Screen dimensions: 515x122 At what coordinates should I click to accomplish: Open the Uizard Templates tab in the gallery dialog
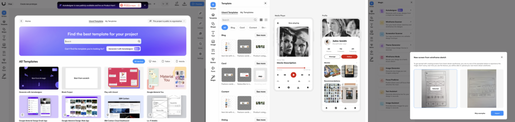click(x=96, y=21)
